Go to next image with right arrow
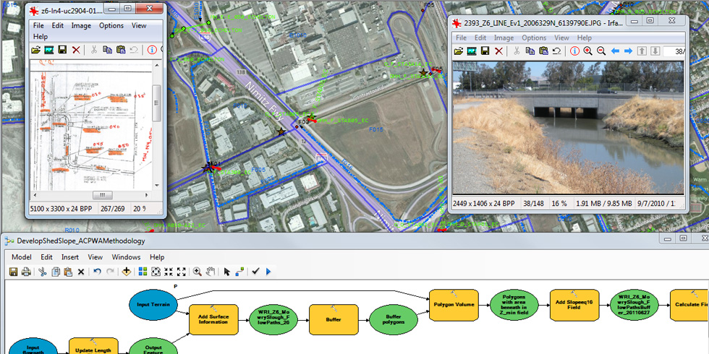 (x=629, y=51)
